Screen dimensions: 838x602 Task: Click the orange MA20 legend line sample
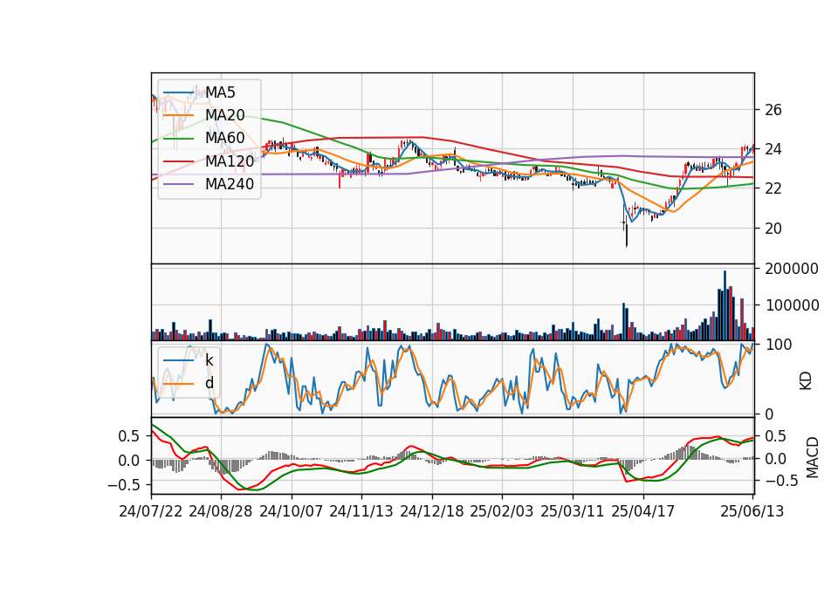pyautogui.click(x=178, y=116)
